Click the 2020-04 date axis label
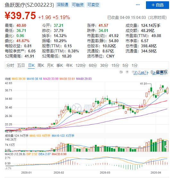 click(x=156, y=173)
